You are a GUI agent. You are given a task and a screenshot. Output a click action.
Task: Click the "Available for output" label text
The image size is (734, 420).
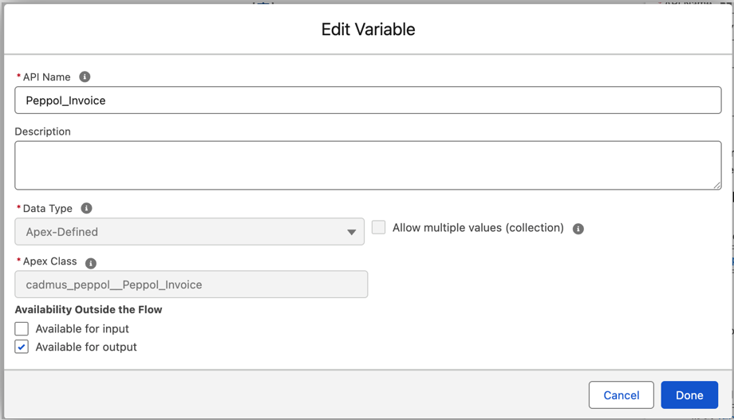point(86,347)
